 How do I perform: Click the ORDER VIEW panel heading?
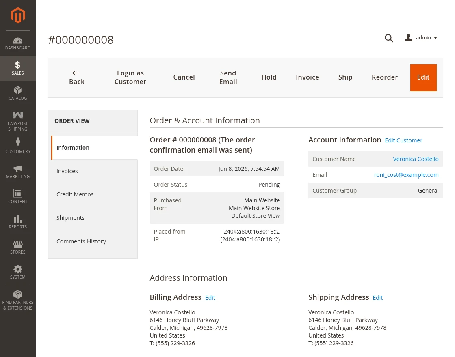(72, 121)
